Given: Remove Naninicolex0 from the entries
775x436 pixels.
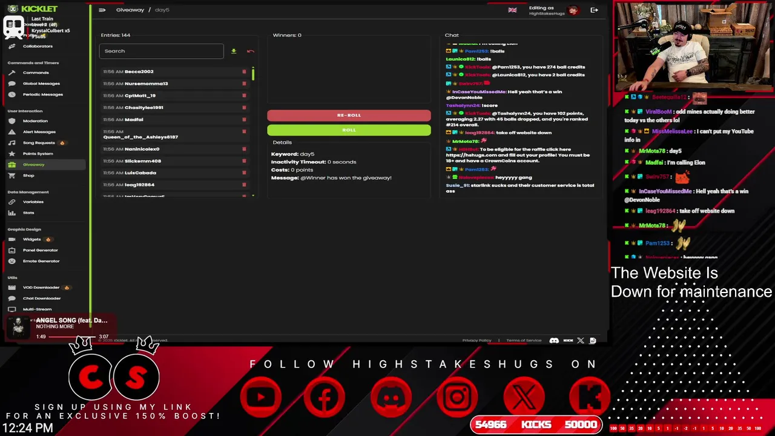Looking at the screenshot, I should pyautogui.click(x=244, y=149).
